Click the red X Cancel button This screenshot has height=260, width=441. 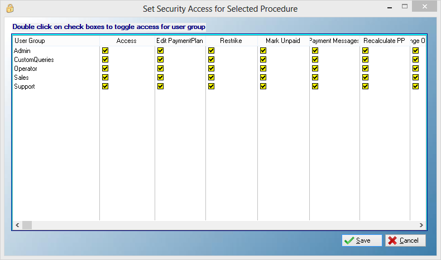(x=405, y=240)
